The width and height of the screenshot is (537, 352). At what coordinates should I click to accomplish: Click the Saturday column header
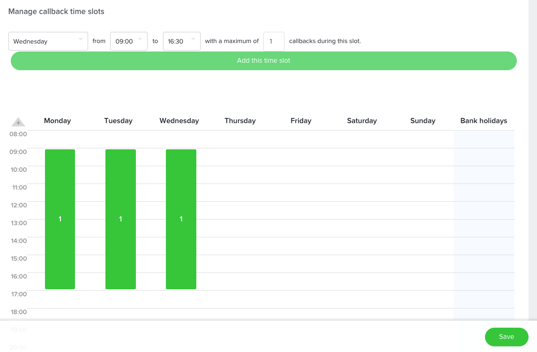(362, 121)
